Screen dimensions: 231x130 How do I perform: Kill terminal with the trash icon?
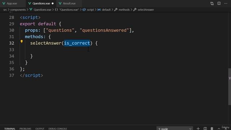click(212, 129)
